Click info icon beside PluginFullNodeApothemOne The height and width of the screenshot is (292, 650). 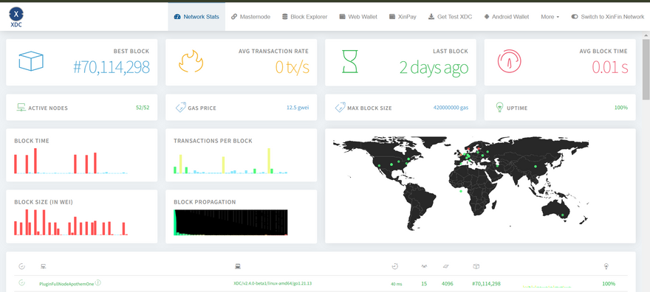click(97, 283)
